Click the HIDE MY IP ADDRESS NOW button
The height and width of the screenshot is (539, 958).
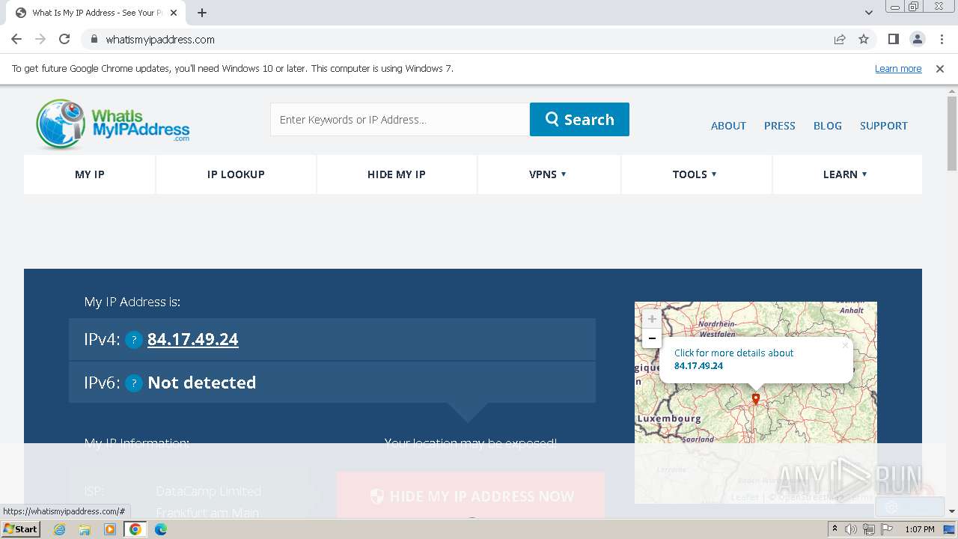coord(471,496)
